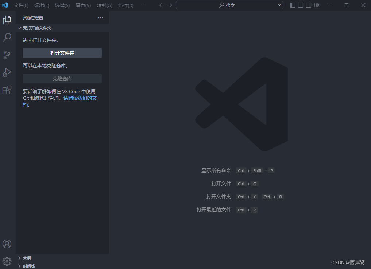The image size is (371, 269).
Task: Open the Explorer panel more actions ellipsis
Action: tap(101, 18)
